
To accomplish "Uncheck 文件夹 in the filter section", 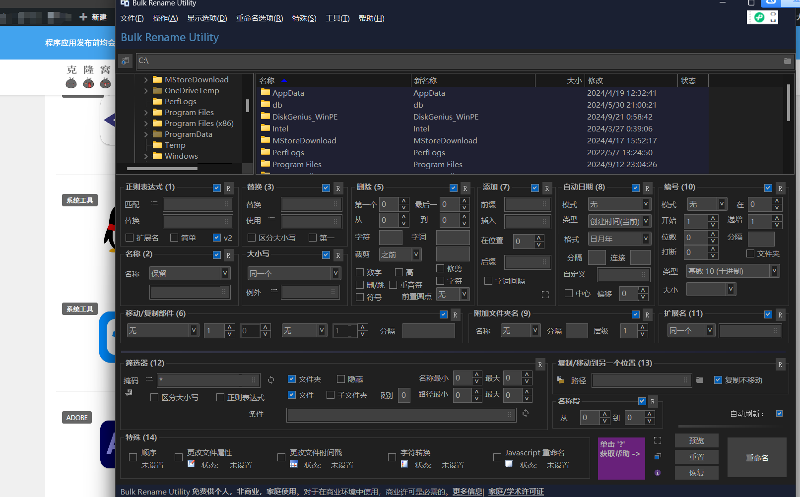I will pyautogui.click(x=292, y=379).
